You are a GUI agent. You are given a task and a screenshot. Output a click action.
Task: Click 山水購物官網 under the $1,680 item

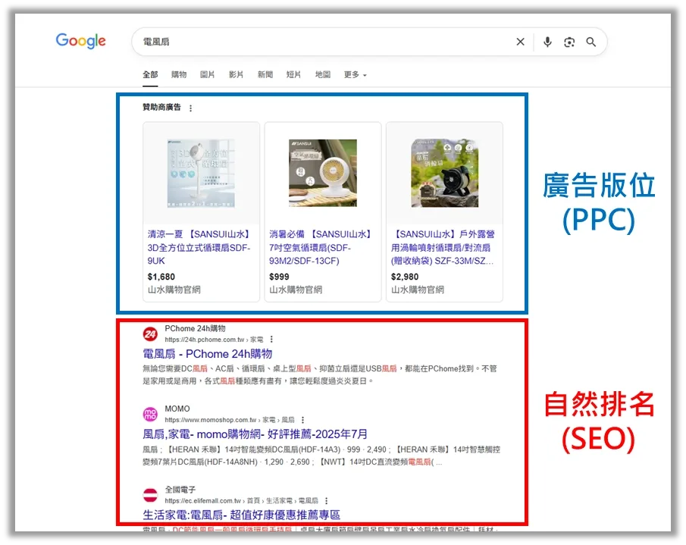174,290
